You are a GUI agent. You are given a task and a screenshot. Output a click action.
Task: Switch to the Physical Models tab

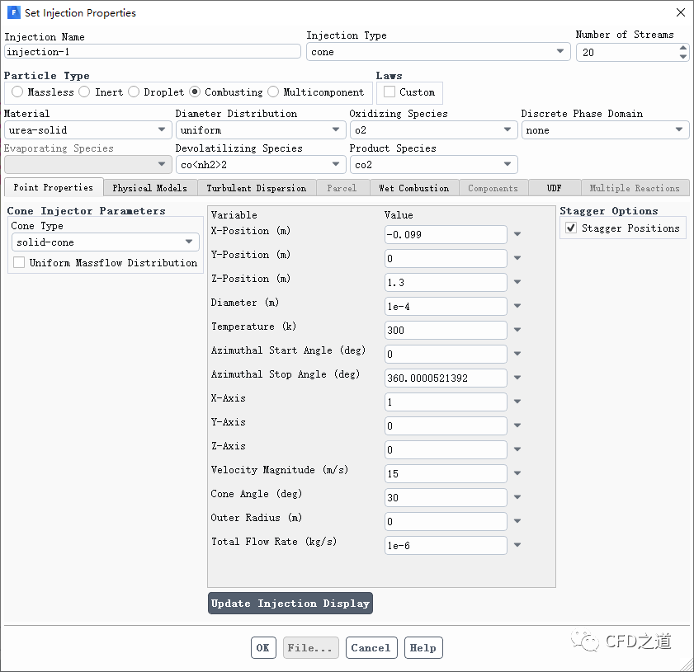tap(149, 188)
